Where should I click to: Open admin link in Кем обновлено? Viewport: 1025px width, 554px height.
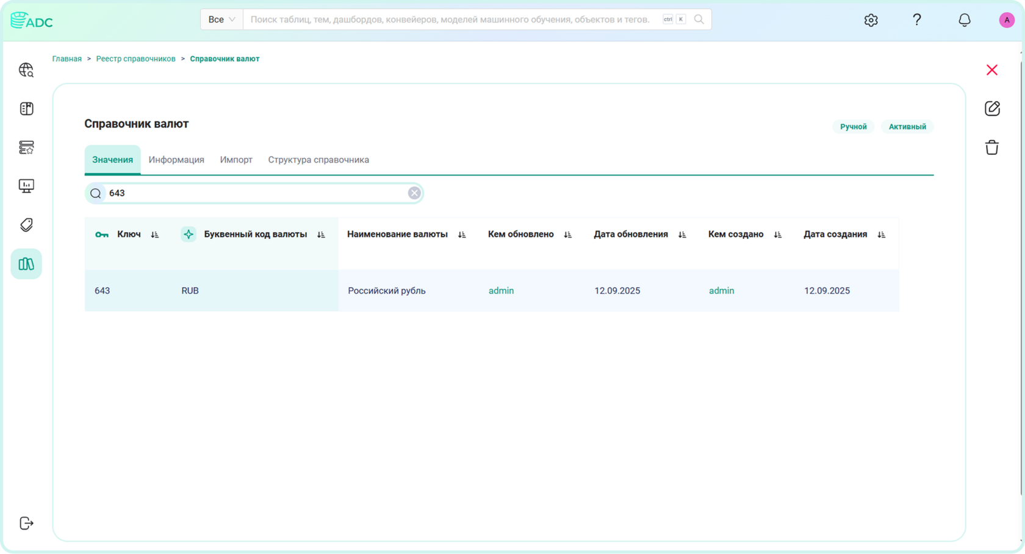501,291
